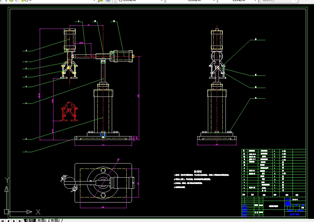Expand the linetype ByLayer dropdown
The image size is (314, 222).
pos(214,1)
